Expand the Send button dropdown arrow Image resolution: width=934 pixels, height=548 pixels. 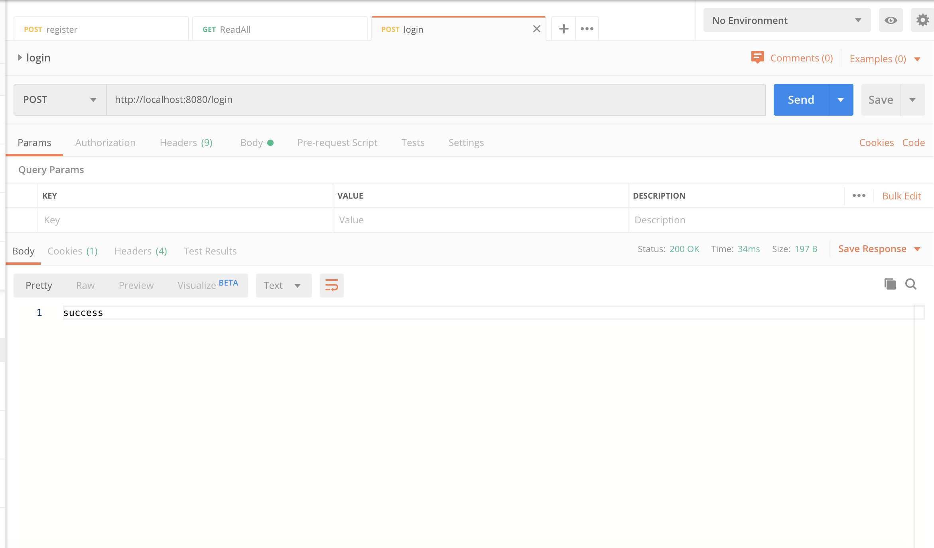[841, 100]
